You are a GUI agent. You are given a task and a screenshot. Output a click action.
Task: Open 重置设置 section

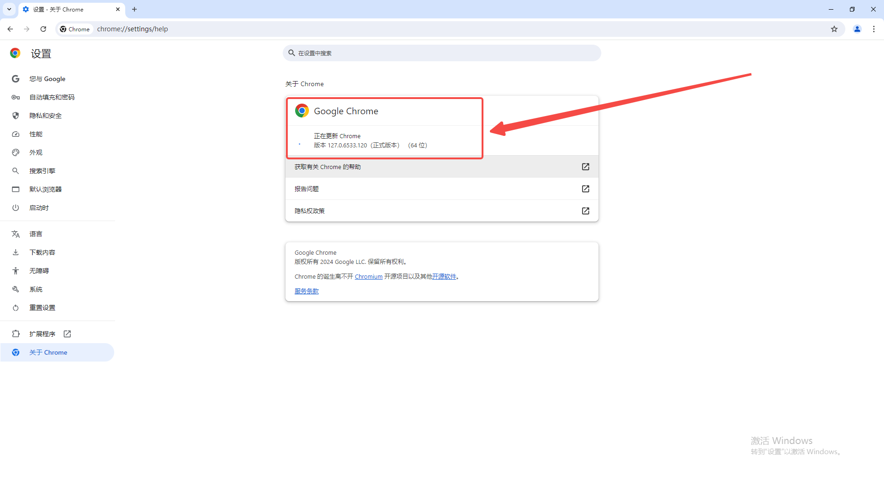57,308
